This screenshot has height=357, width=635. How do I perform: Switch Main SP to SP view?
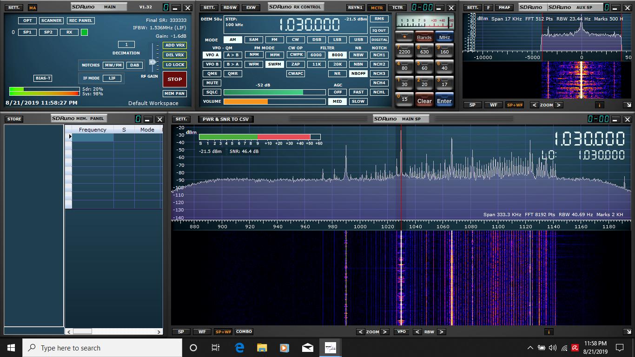181,332
